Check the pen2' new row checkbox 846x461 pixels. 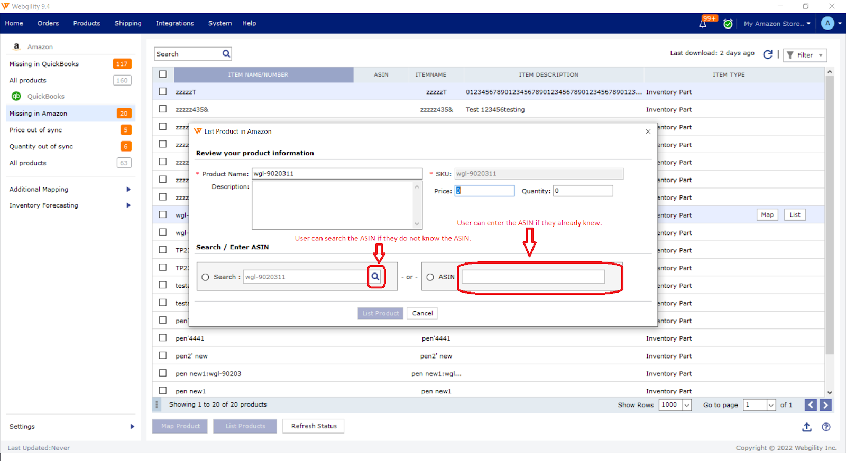click(x=163, y=355)
